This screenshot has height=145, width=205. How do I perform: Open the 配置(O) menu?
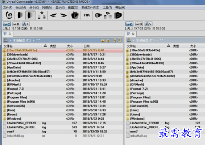73,8
